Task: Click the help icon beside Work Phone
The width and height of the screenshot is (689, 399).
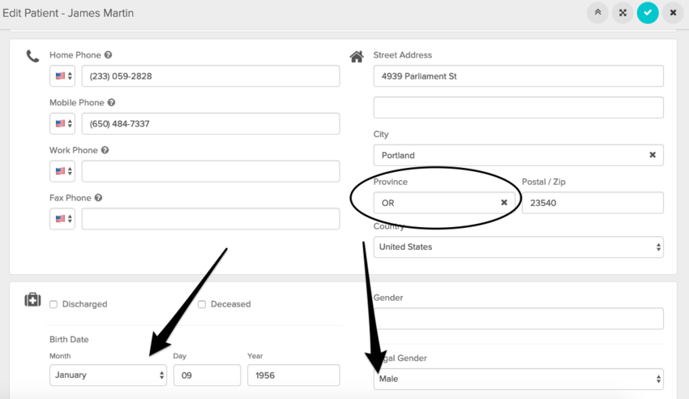Action: 105,150
